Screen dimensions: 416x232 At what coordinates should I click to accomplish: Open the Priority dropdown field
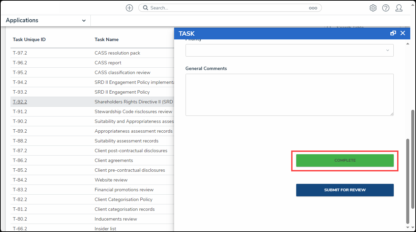pos(289,51)
